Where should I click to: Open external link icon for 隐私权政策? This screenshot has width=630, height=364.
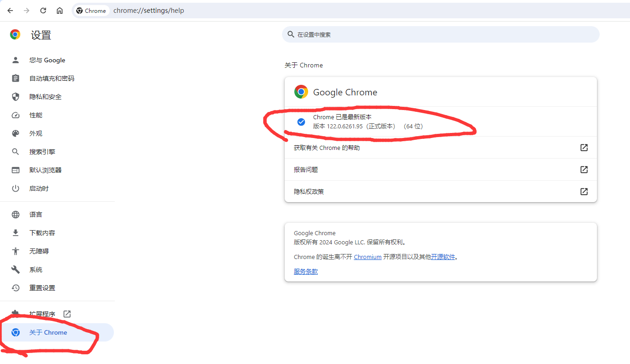(x=584, y=192)
